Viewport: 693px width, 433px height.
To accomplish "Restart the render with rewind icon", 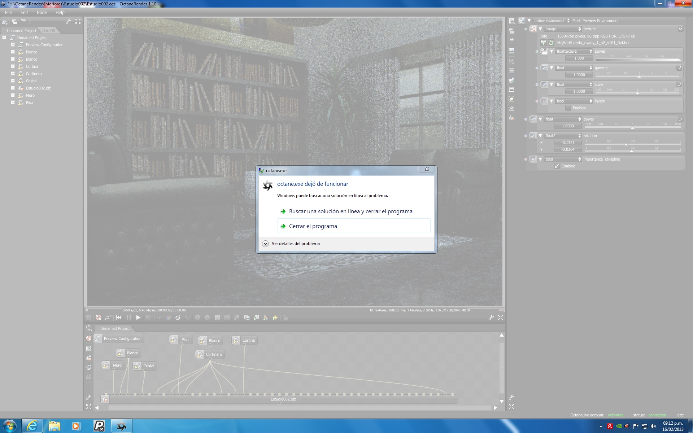I will click(x=118, y=318).
